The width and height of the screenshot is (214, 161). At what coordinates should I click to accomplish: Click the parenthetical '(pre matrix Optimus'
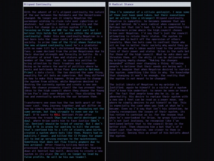85,70
